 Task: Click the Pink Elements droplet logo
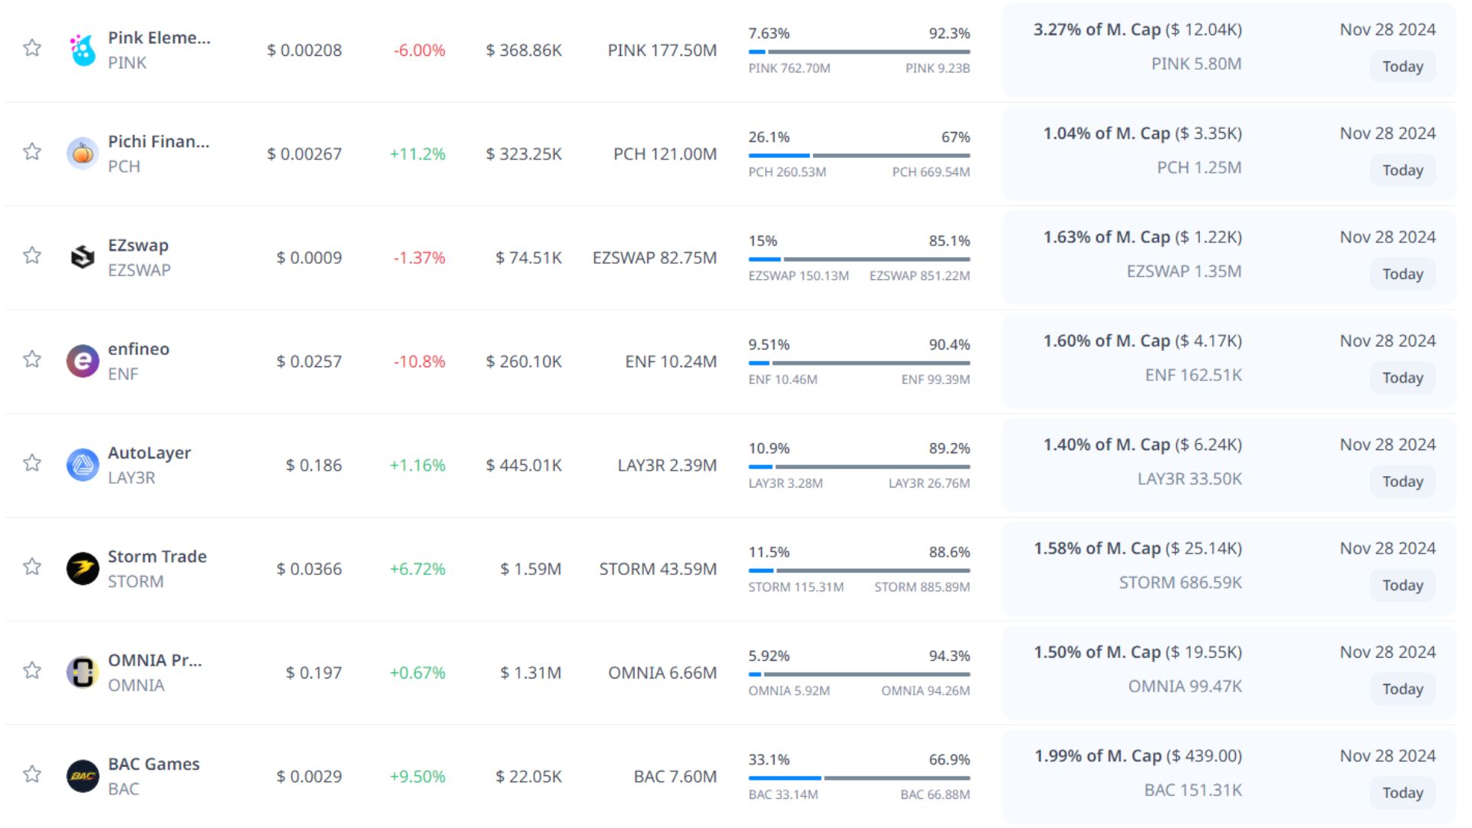tap(82, 51)
